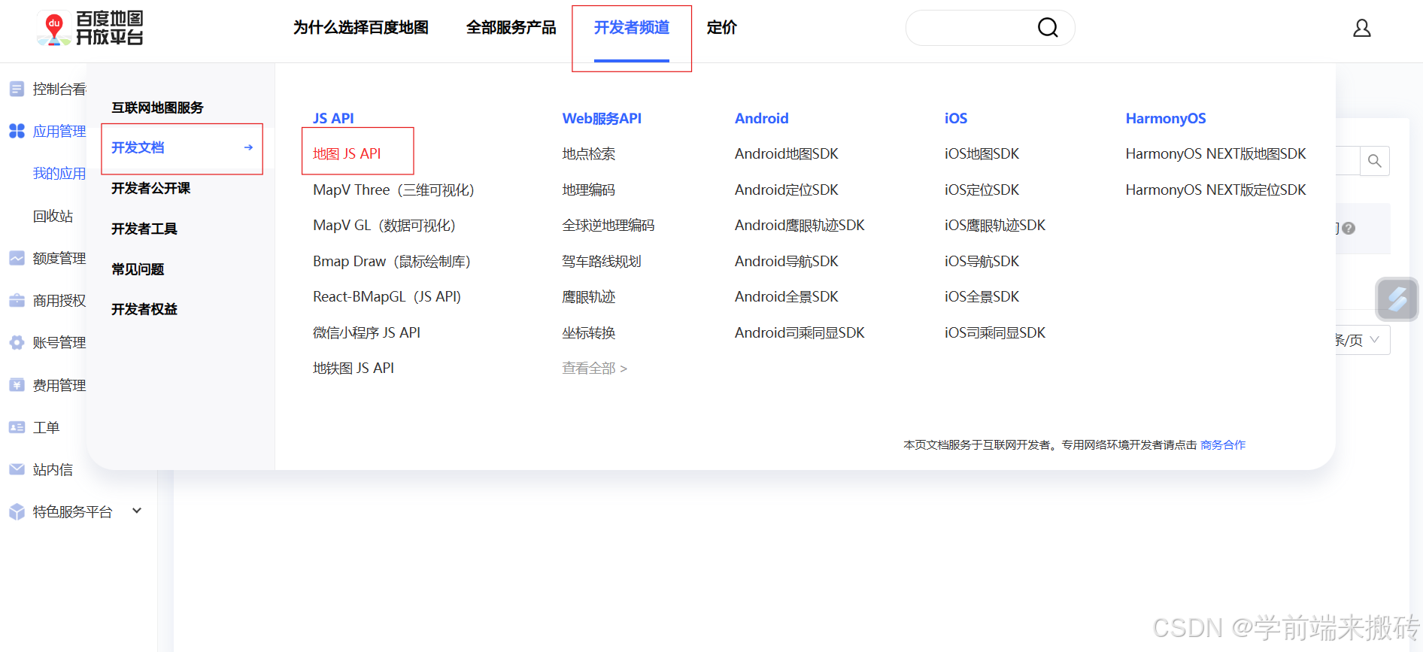The width and height of the screenshot is (1423, 652).
Task: Click the arrow beside 开发文档
Action: click(248, 147)
